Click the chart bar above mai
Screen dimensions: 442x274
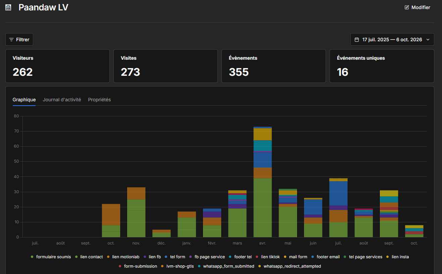288,213
